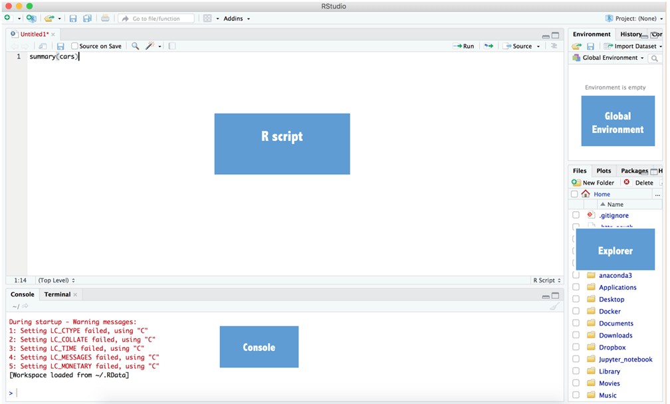Create a new R script file
670x404 pixels.
(x=7, y=18)
